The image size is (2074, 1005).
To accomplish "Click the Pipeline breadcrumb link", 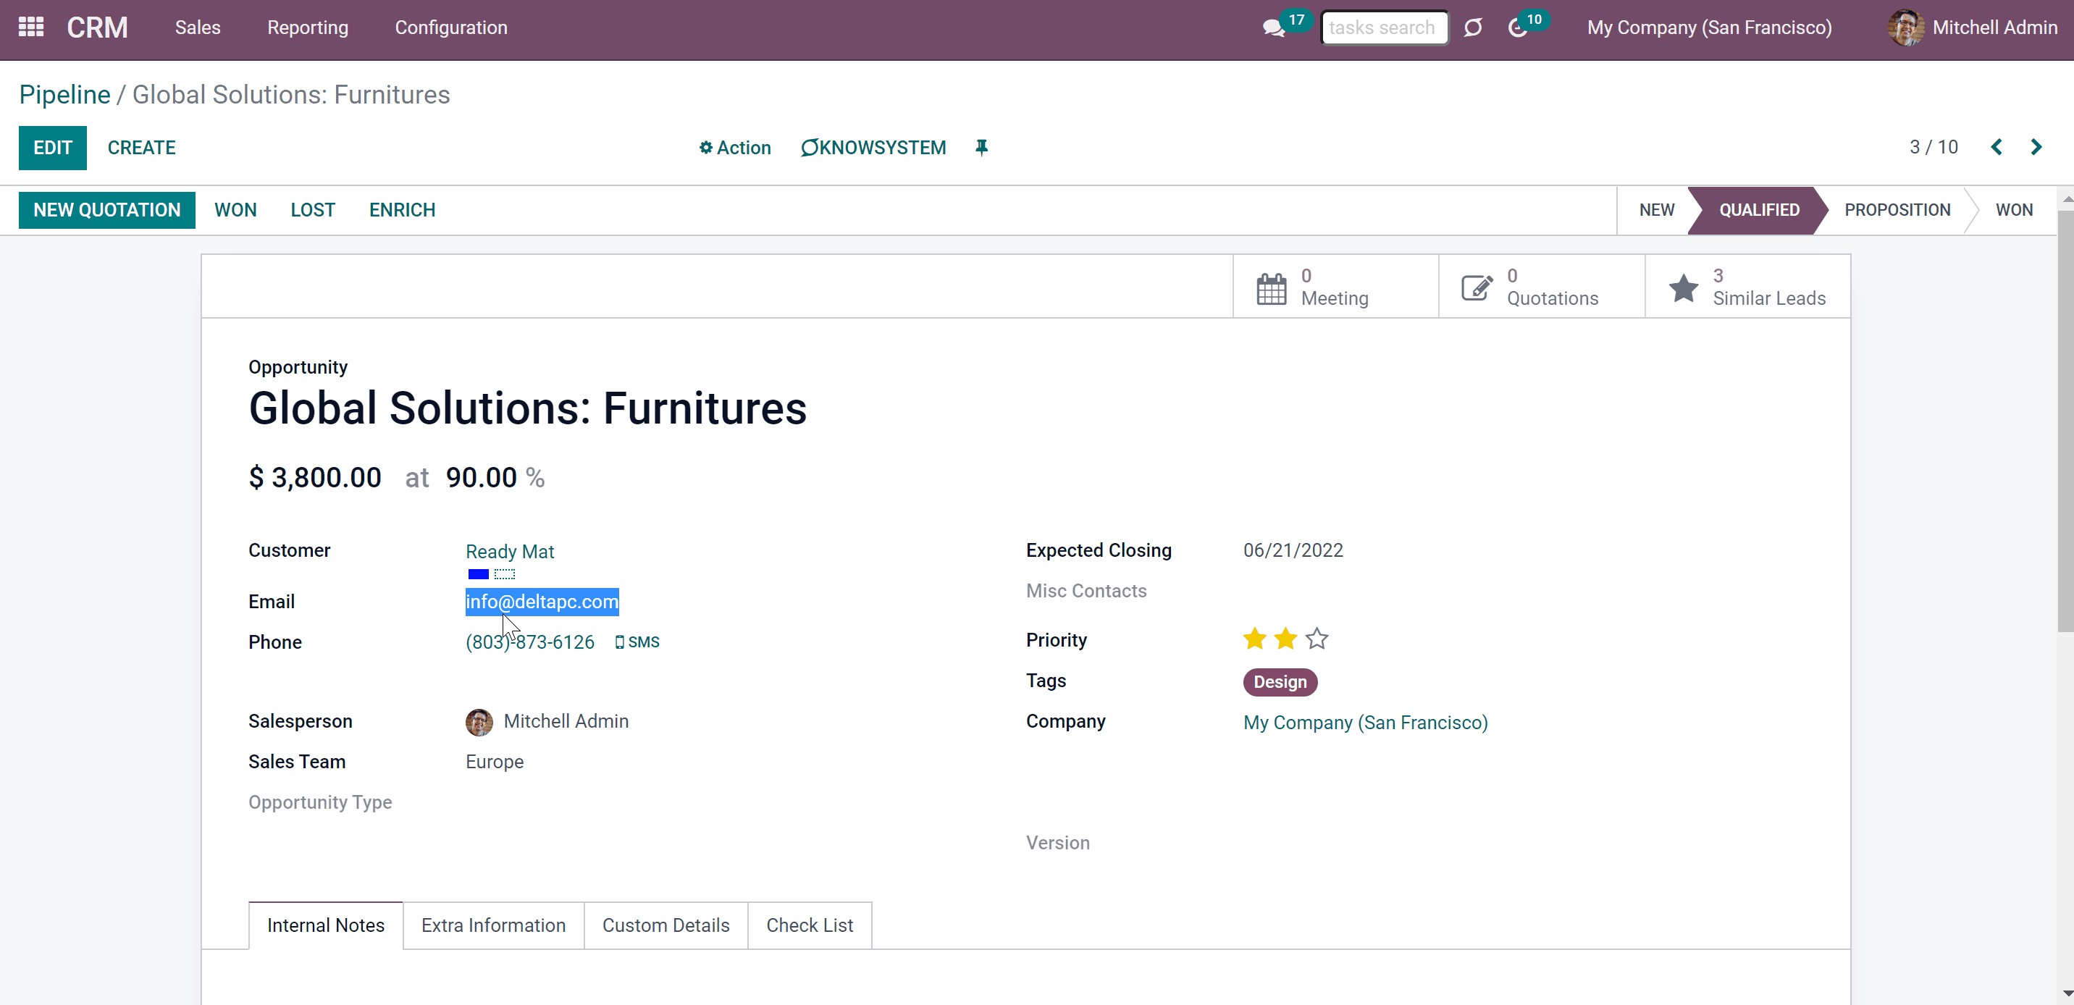I will click(64, 94).
